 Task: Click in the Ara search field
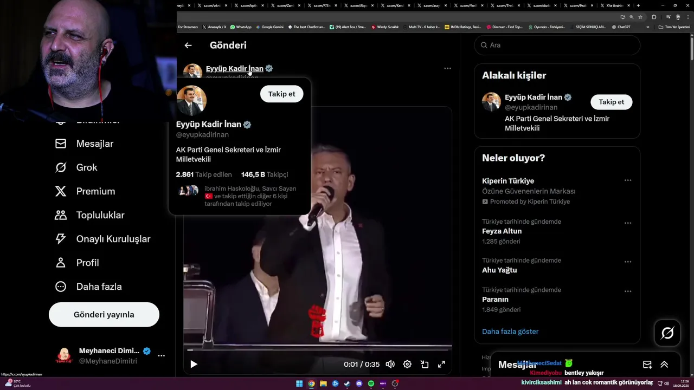(x=557, y=45)
